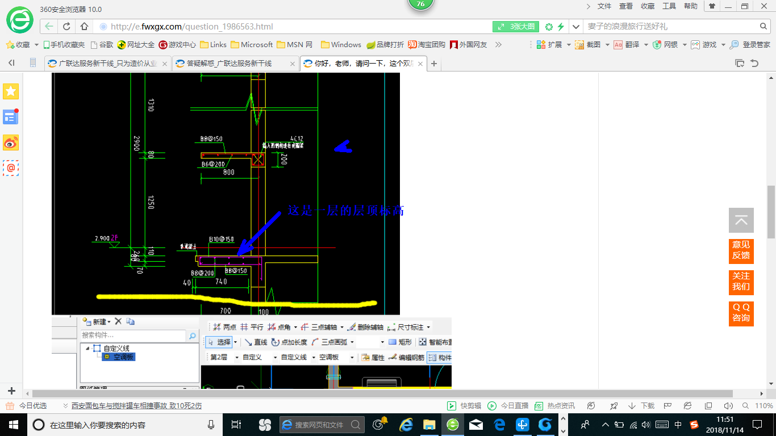Click the scroll-to-top arrow button
The height and width of the screenshot is (436, 776).
pos(741,220)
